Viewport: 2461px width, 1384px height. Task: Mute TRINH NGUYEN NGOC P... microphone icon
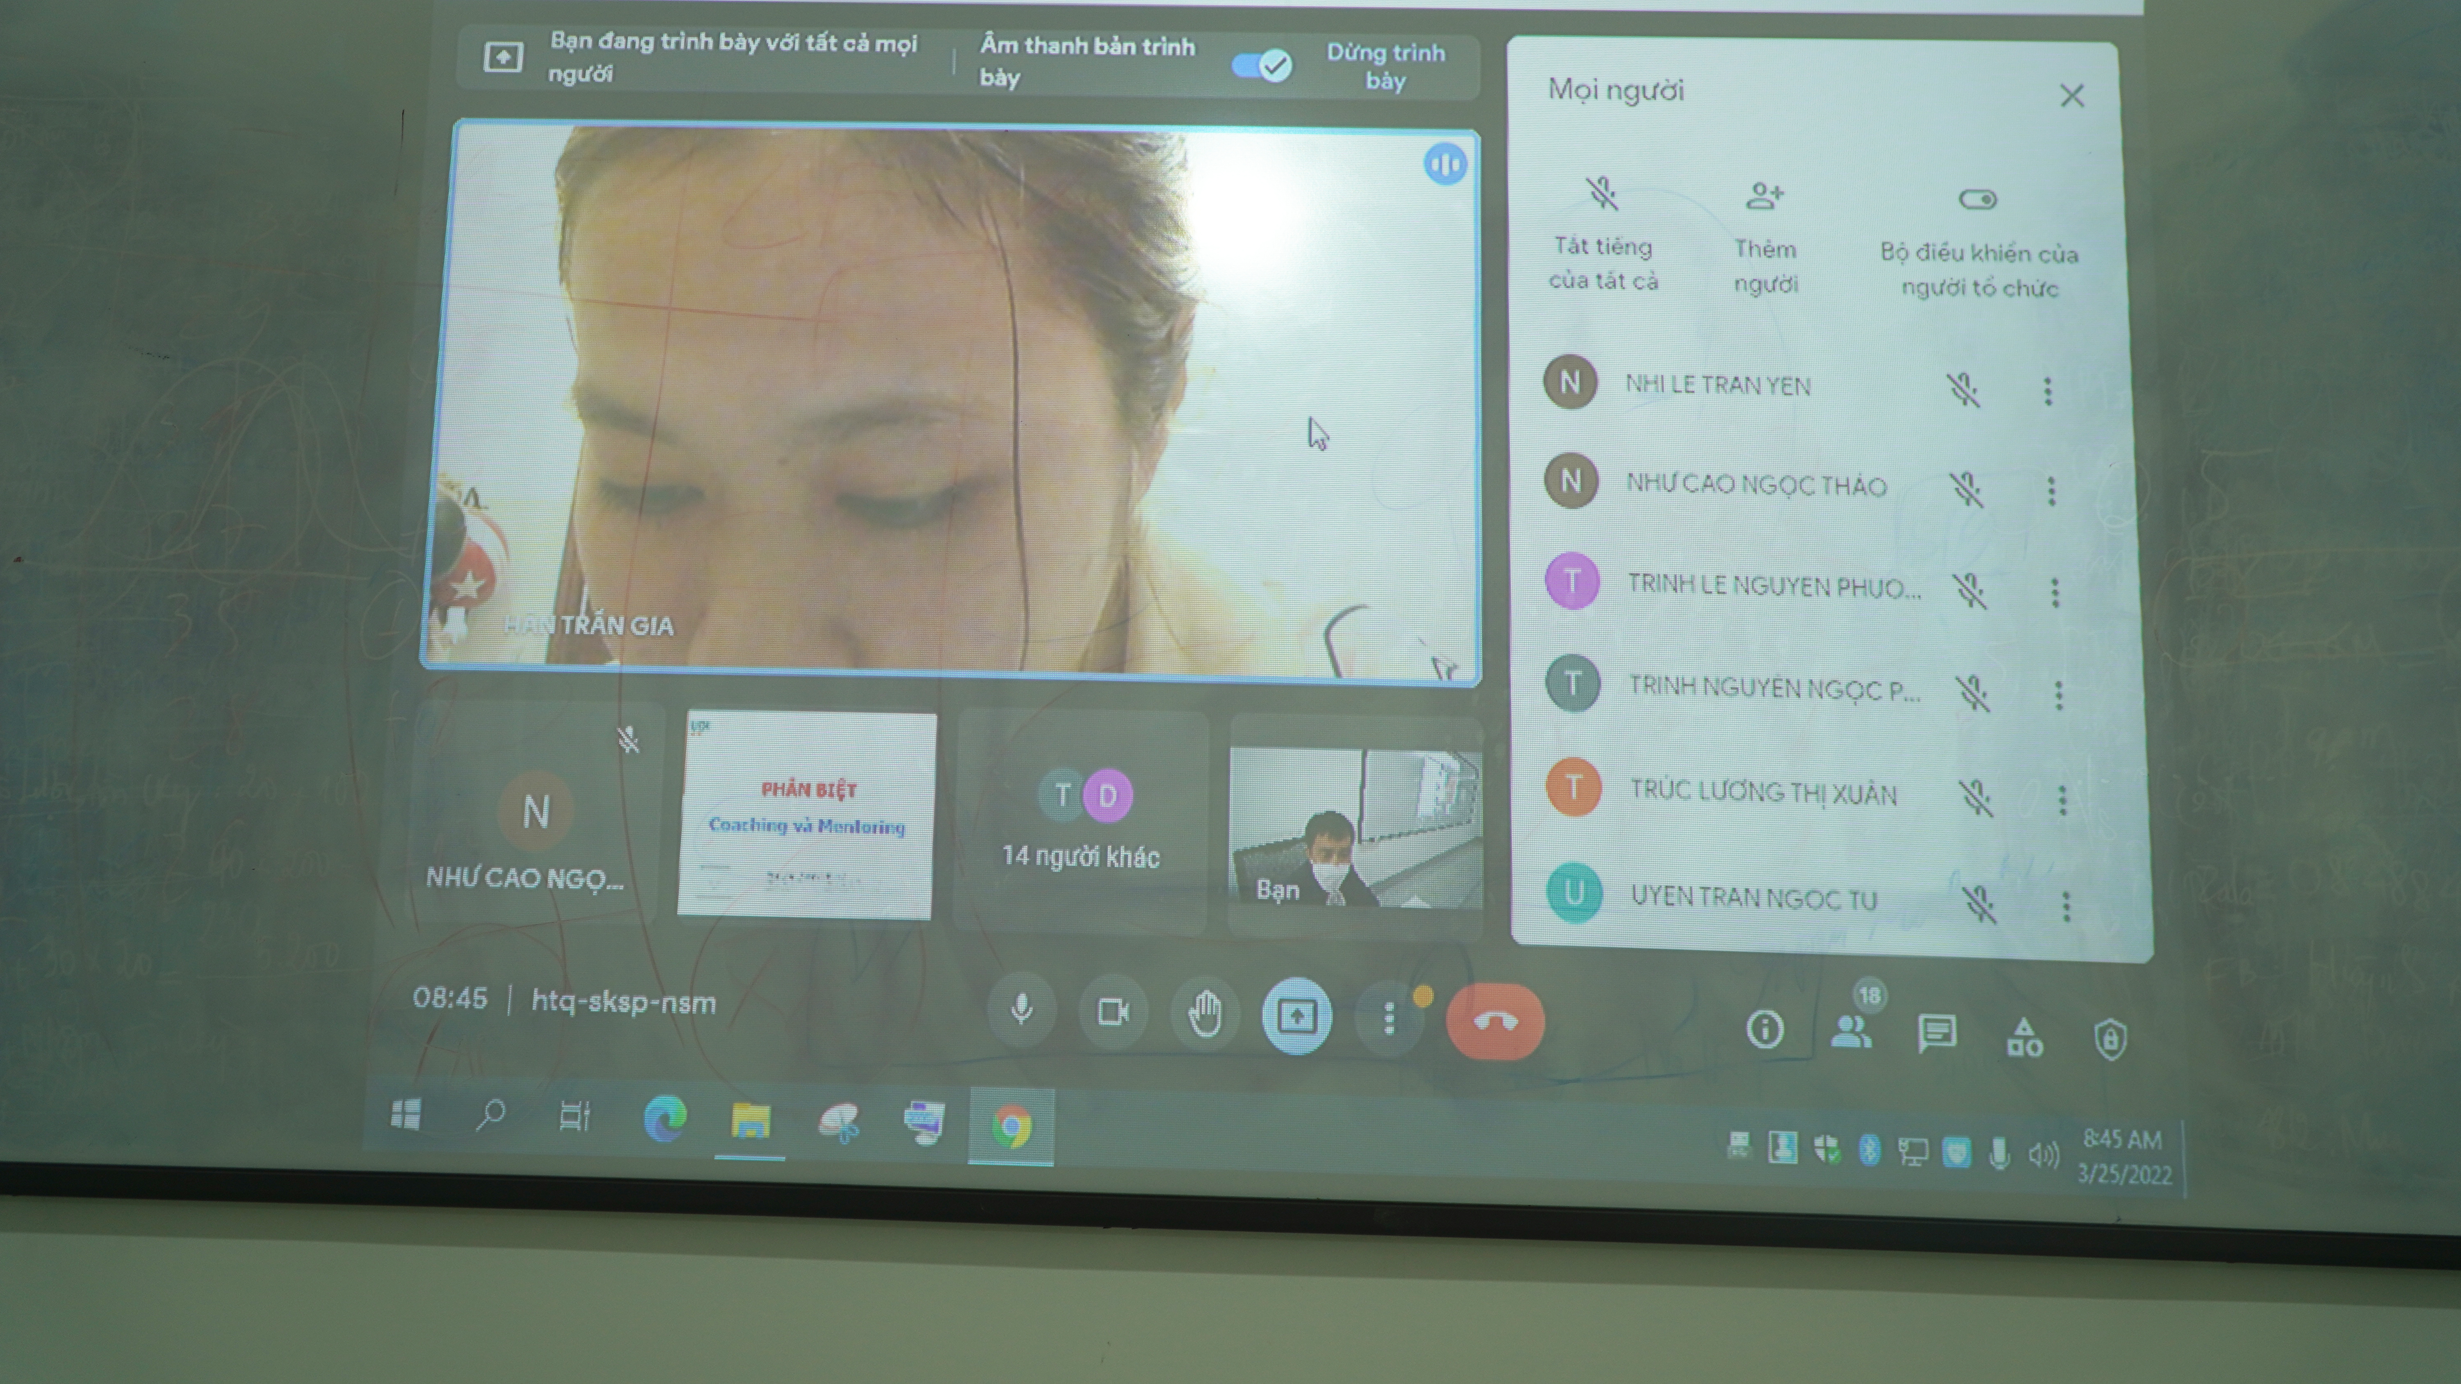1973,692
